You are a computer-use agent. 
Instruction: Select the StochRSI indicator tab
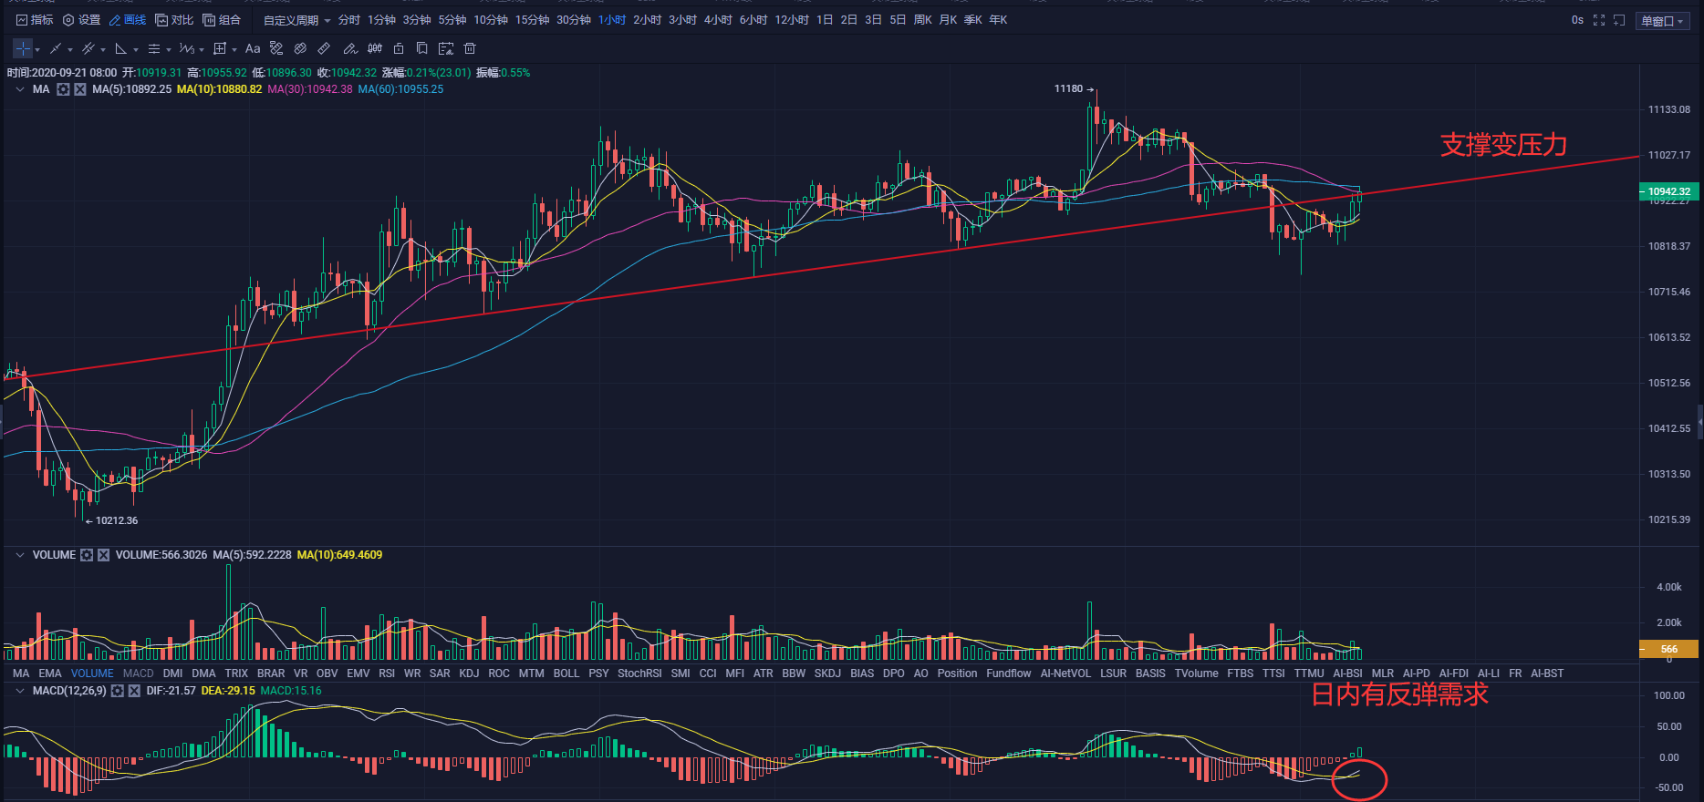[639, 673]
